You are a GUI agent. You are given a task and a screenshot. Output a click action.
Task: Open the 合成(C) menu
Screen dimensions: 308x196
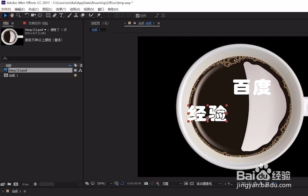pyautogui.click(x=34, y=9)
